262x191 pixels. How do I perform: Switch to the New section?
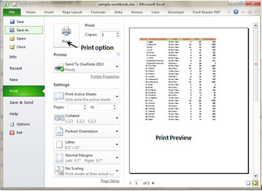14,79
